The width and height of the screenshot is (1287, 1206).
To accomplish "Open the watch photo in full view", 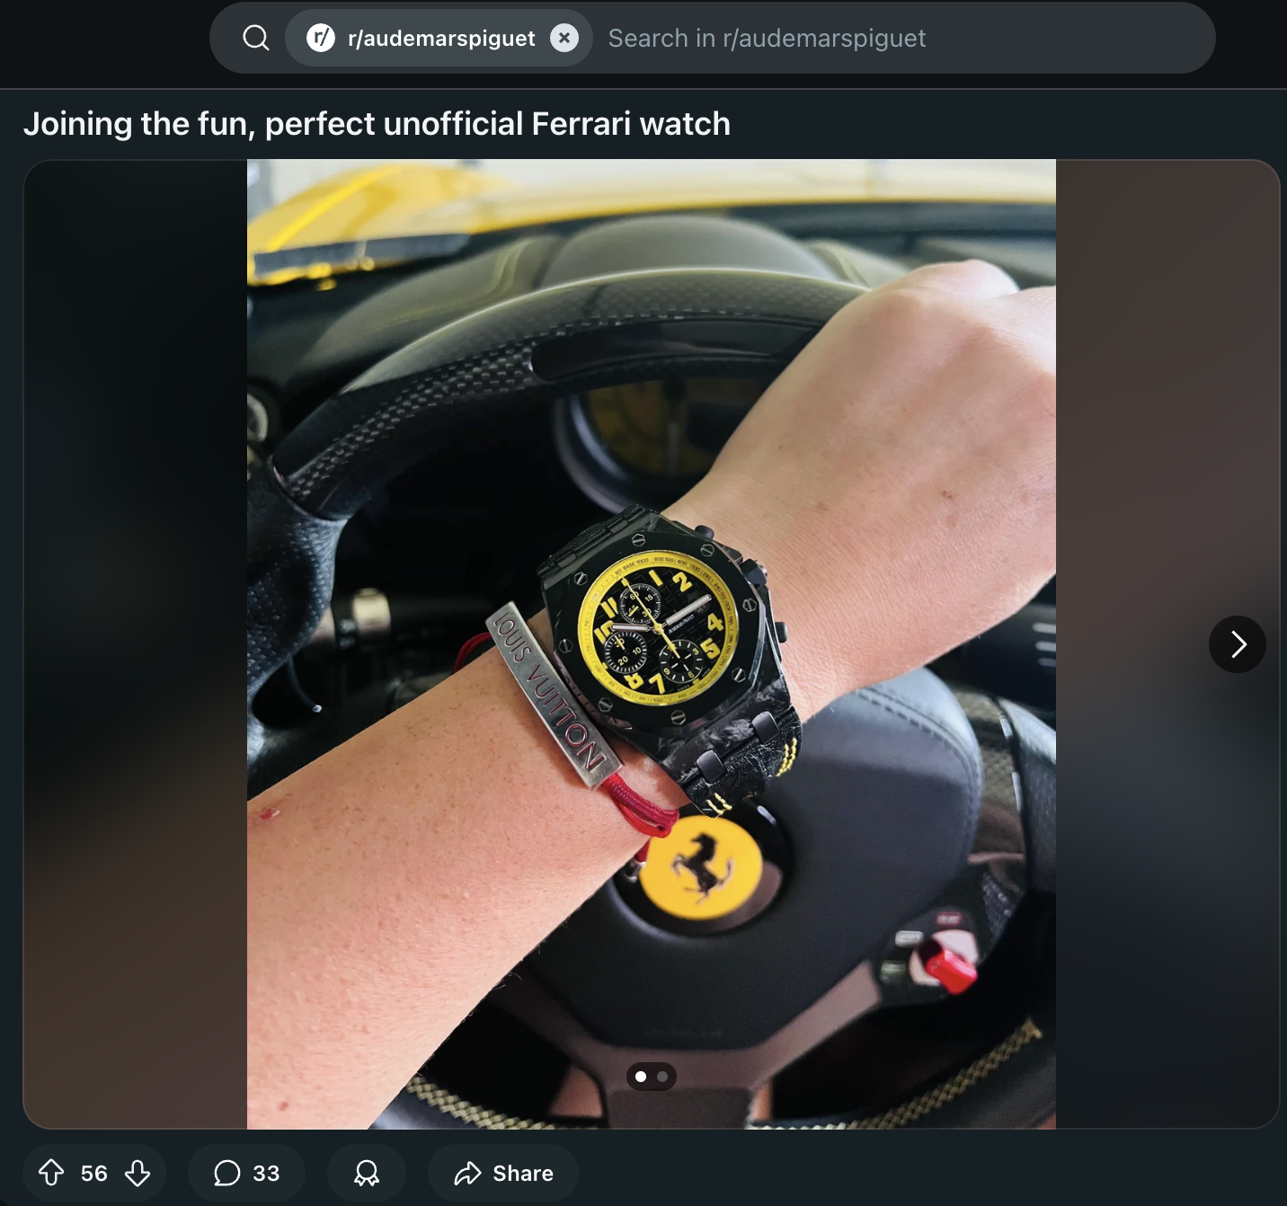I will [x=652, y=643].
